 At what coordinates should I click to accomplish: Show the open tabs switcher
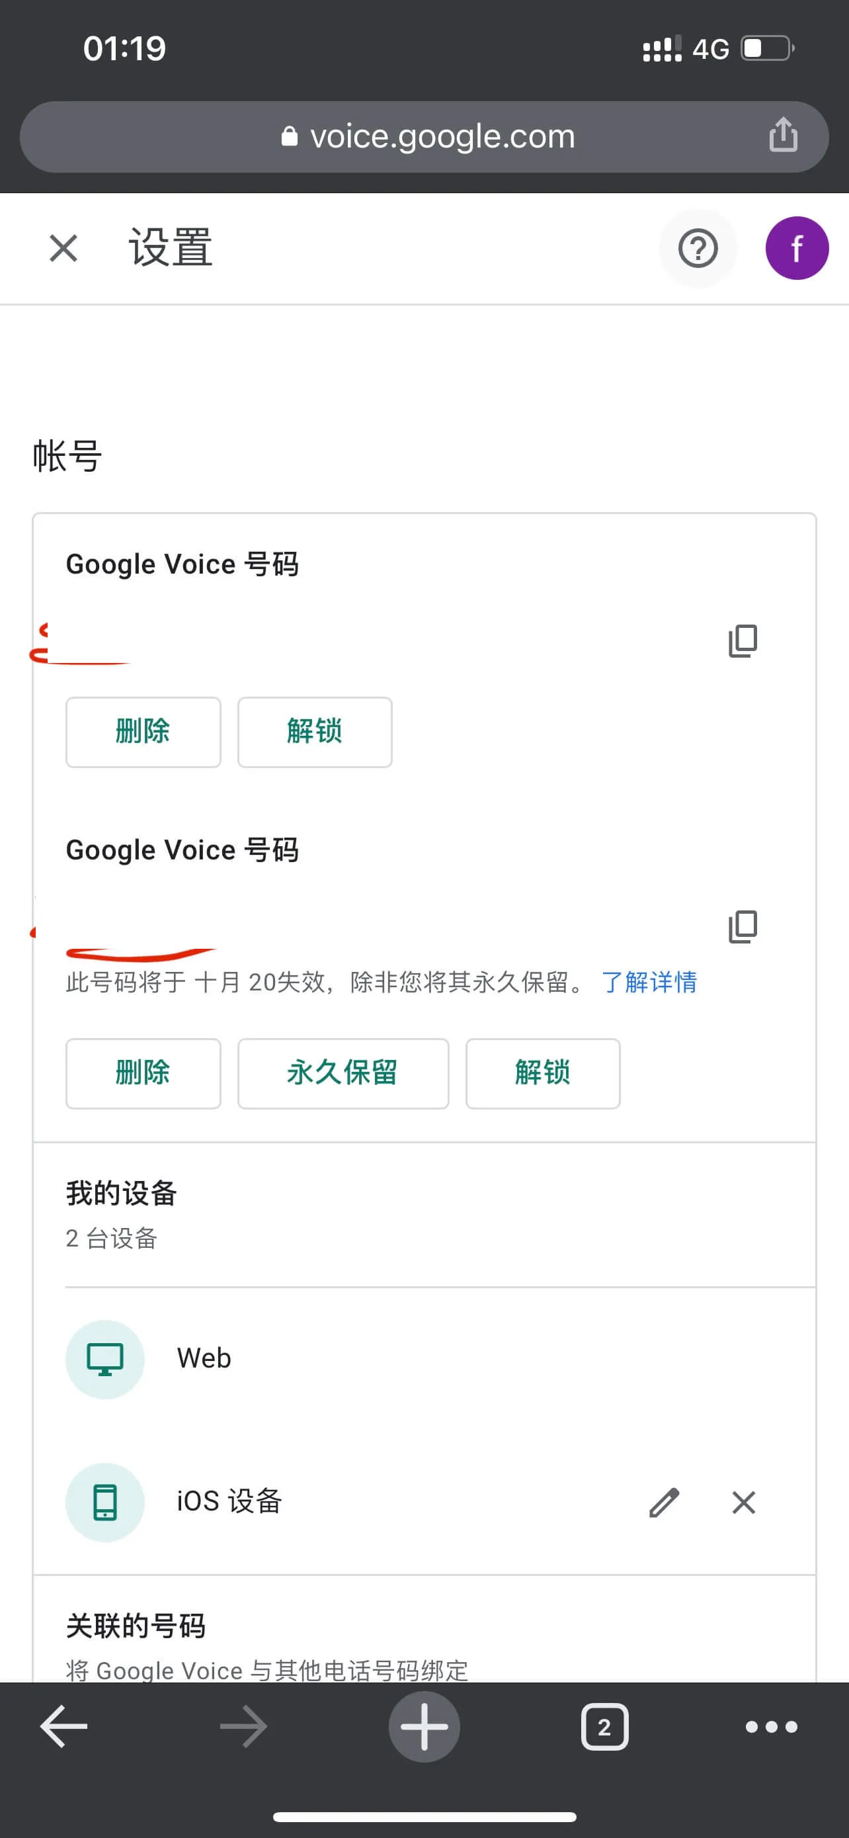tap(604, 1727)
